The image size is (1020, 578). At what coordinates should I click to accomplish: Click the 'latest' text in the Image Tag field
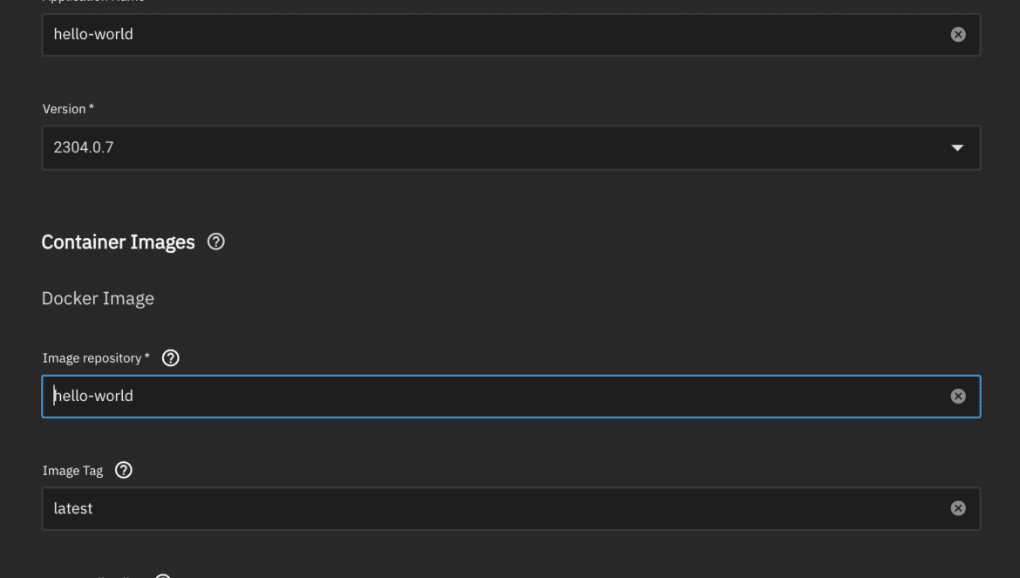73,508
